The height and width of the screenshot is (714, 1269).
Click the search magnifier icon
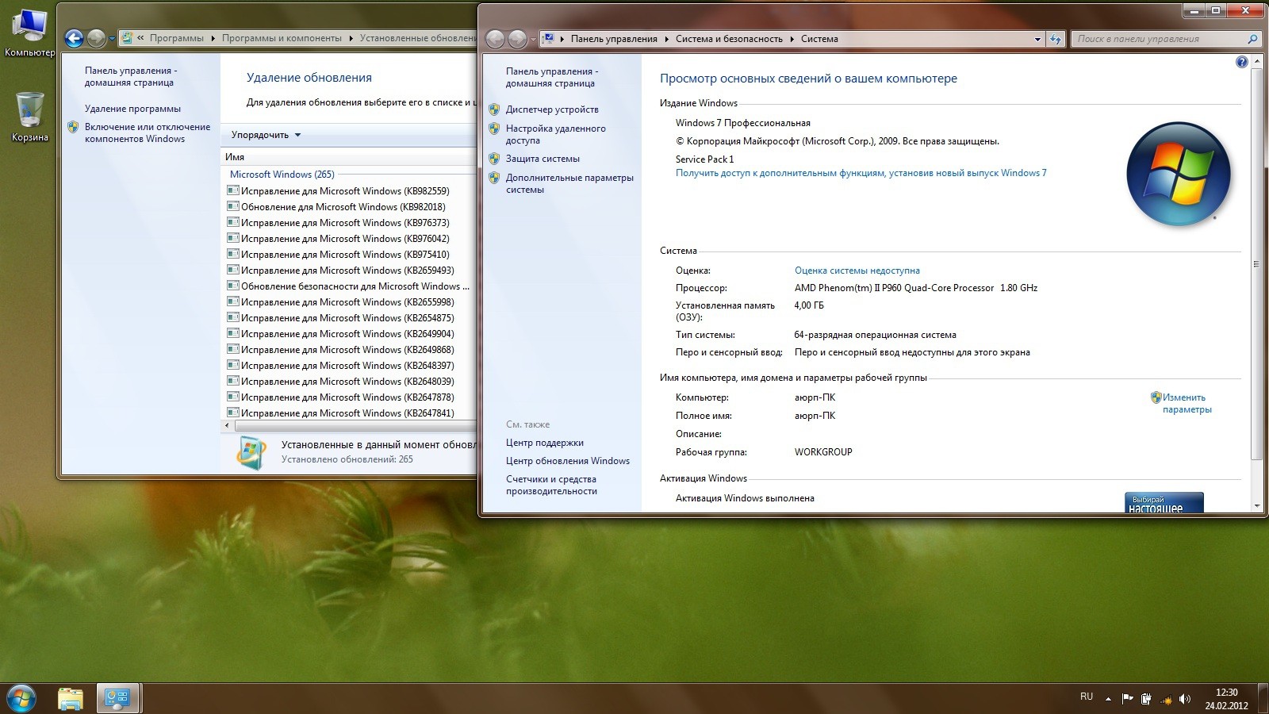pos(1252,39)
